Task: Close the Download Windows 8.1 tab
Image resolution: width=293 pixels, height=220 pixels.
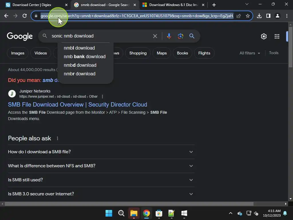Action: coord(203,5)
